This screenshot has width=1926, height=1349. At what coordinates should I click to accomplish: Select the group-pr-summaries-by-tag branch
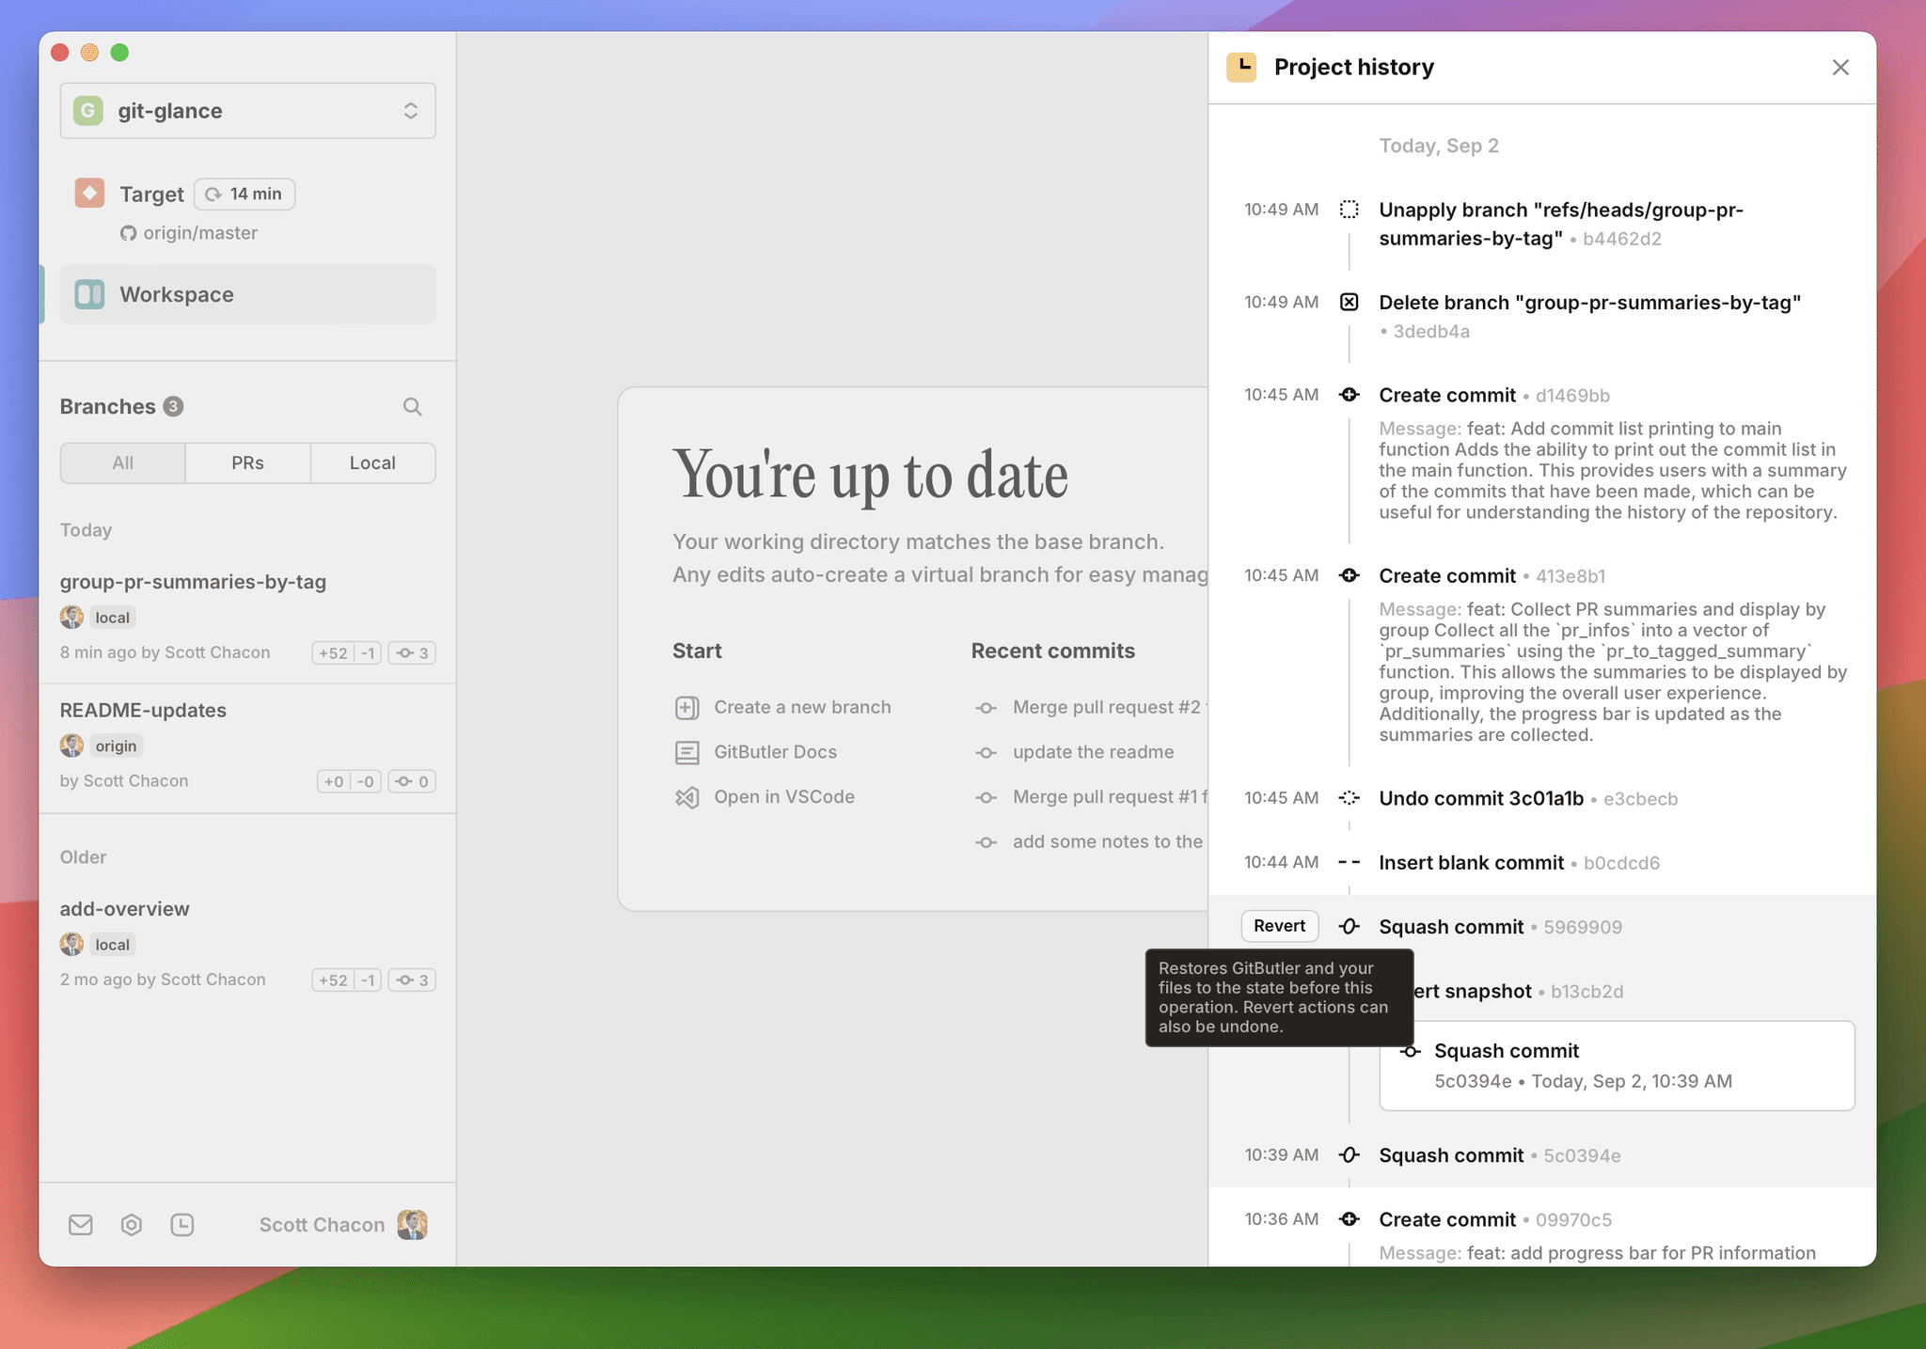[193, 582]
